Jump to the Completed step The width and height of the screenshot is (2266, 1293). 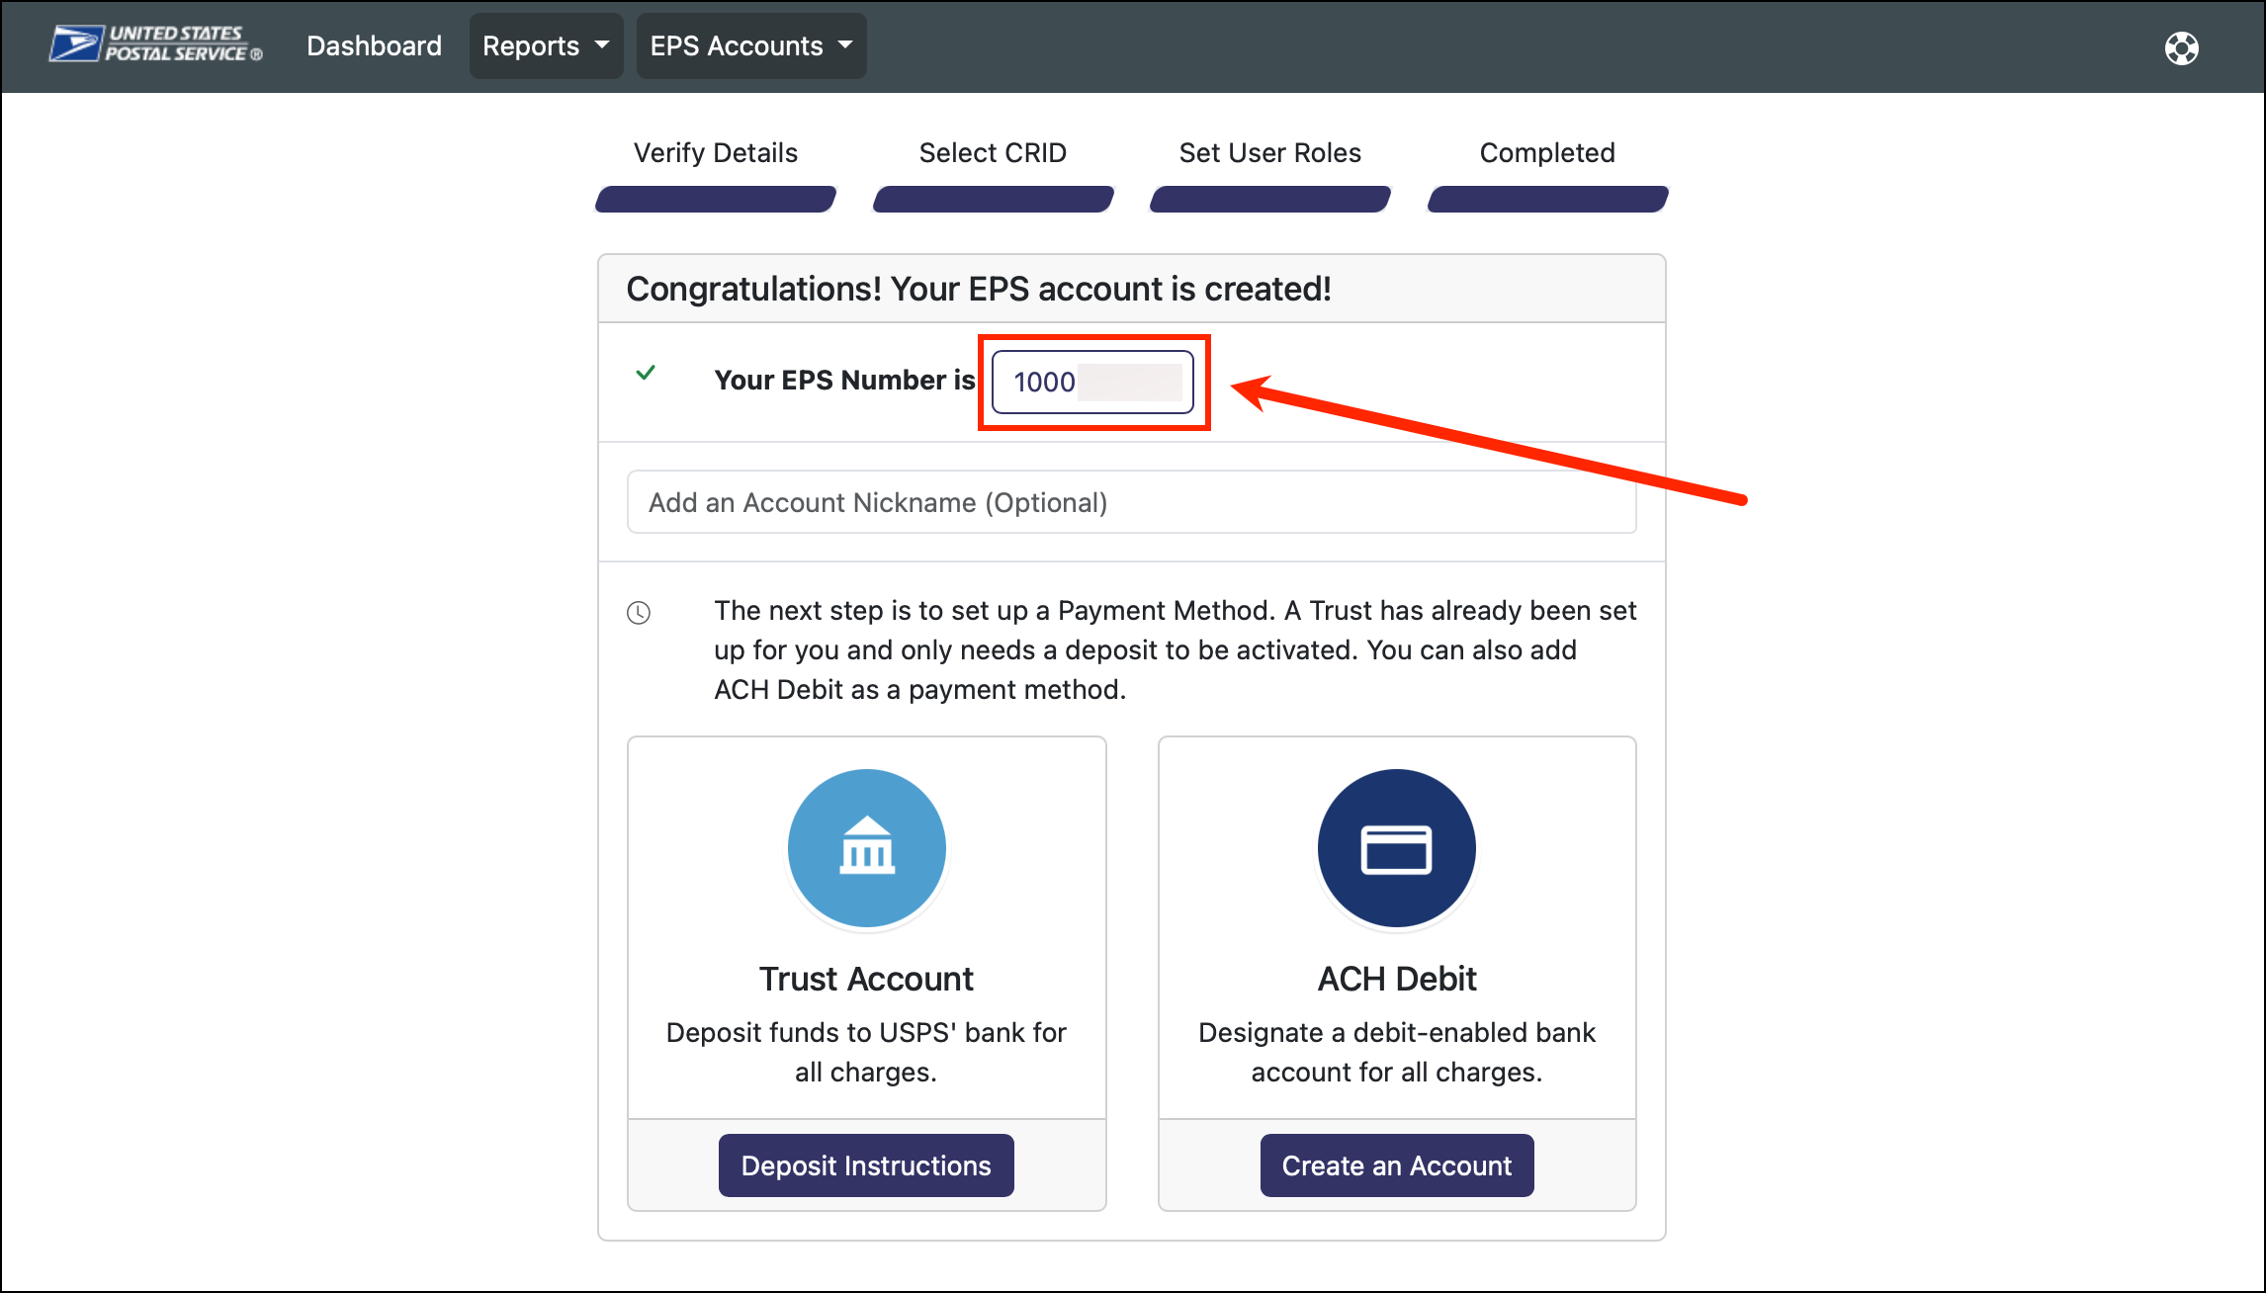(1547, 152)
